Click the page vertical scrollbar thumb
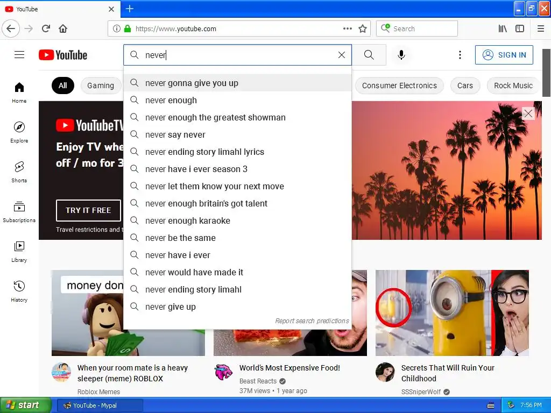The height and width of the screenshot is (413, 551). coord(547,73)
